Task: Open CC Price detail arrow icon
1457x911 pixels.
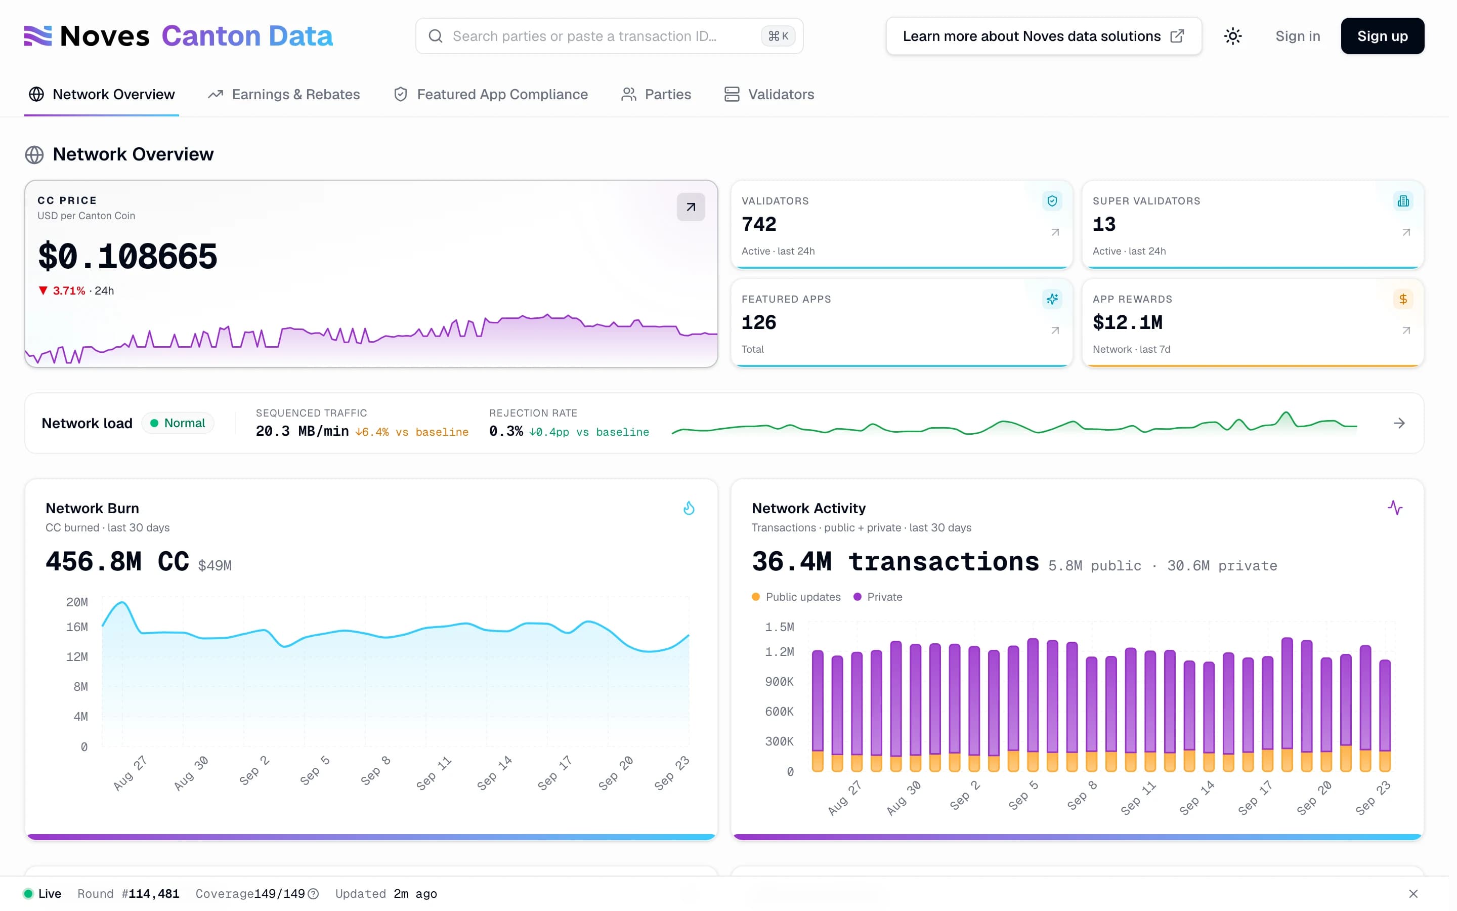Action: 691,208
